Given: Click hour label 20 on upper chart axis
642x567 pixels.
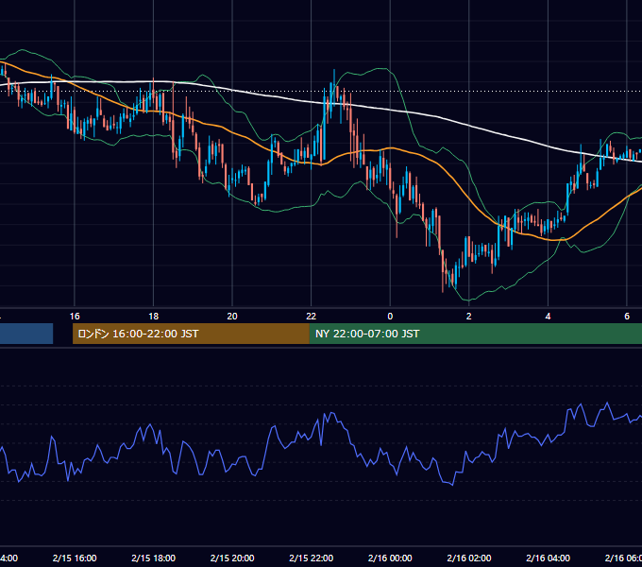Looking at the screenshot, I should (x=232, y=317).
